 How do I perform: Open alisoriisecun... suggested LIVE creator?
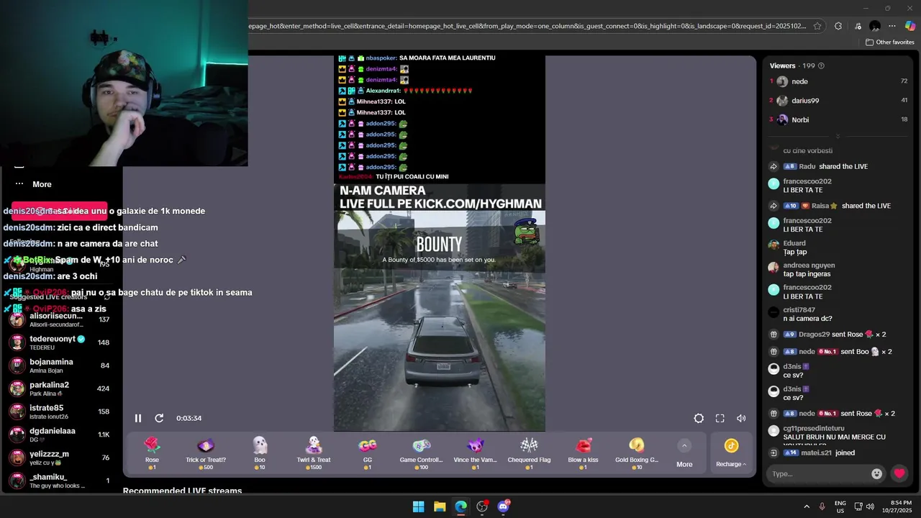click(x=60, y=319)
